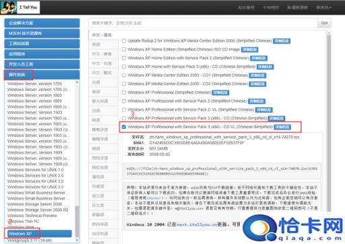
Task: Select Windows Services for UNIX 3.5
Action: pyautogui.click(x=36, y=187)
